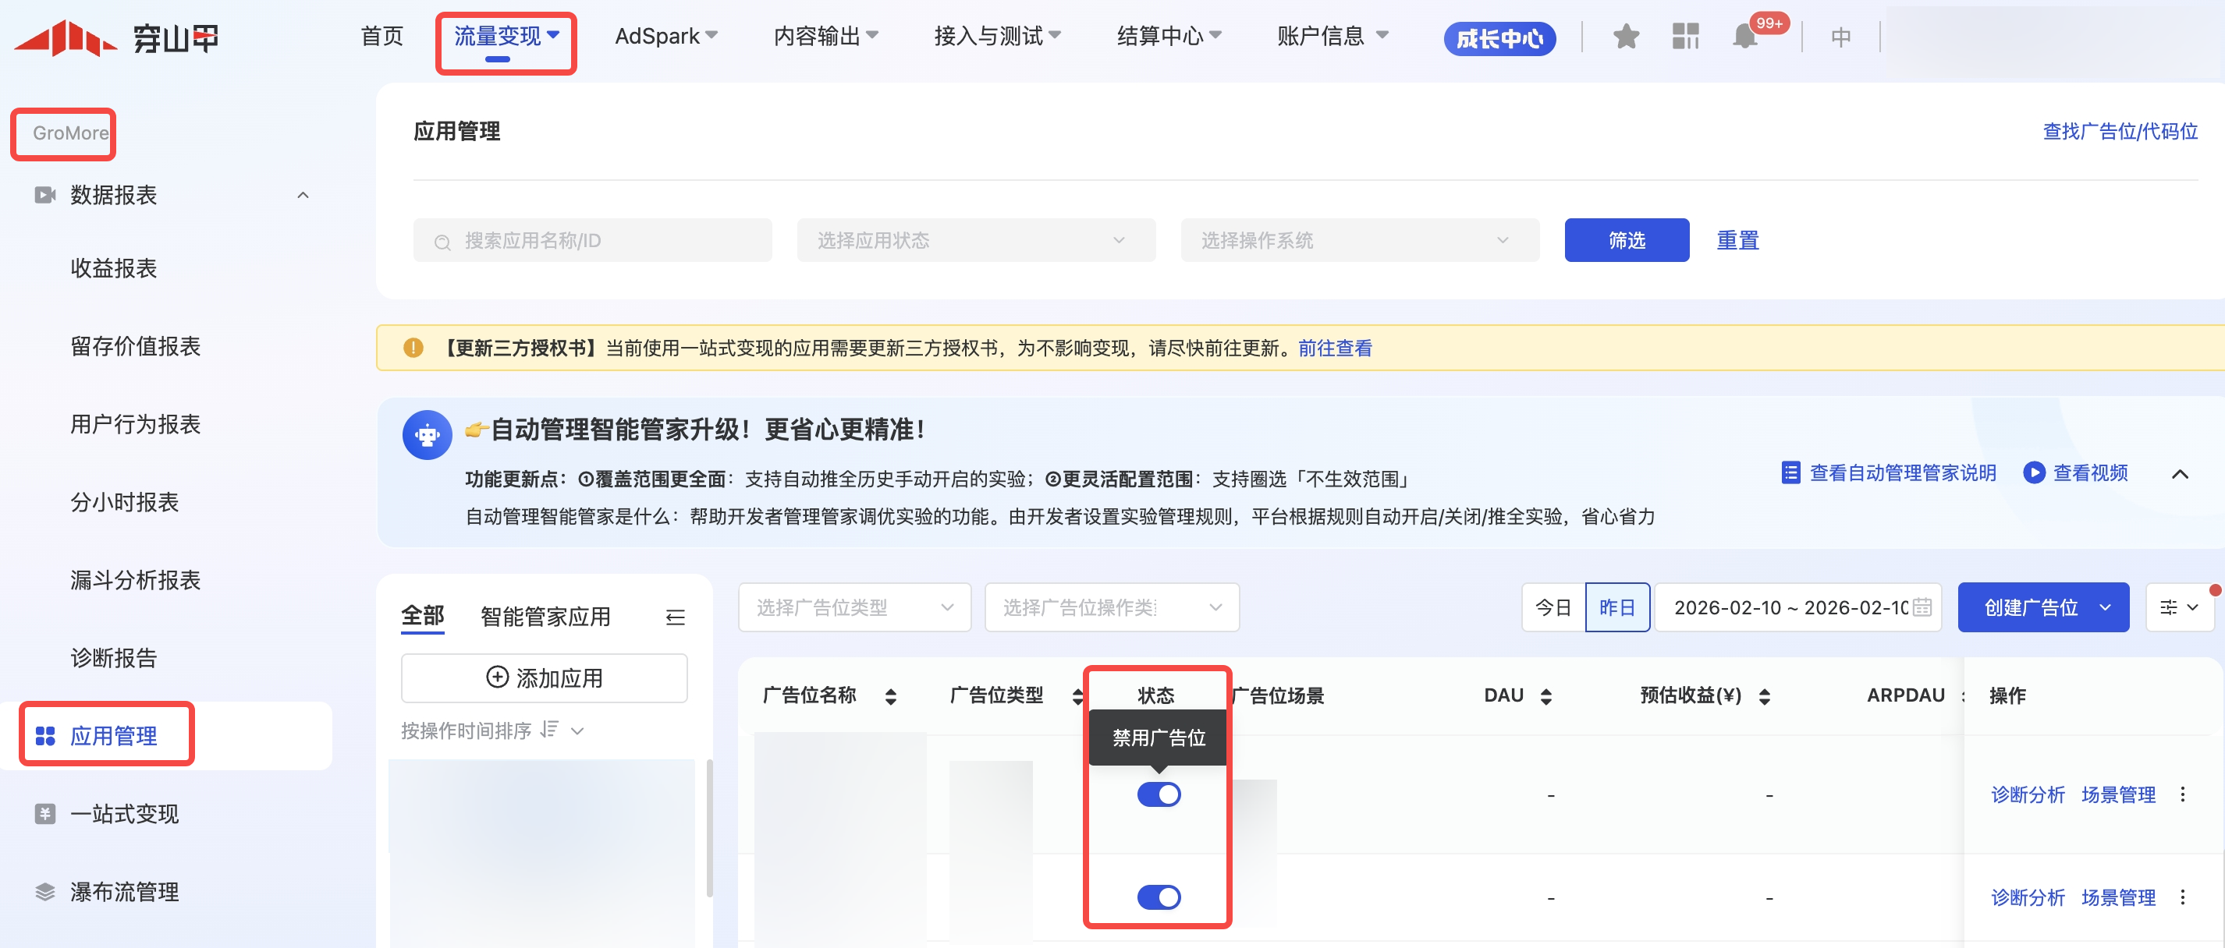Viewport: 2225px width, 948px height.
Task: Click the 前往查看 link in notice
Action: [x=1335, y=348]
